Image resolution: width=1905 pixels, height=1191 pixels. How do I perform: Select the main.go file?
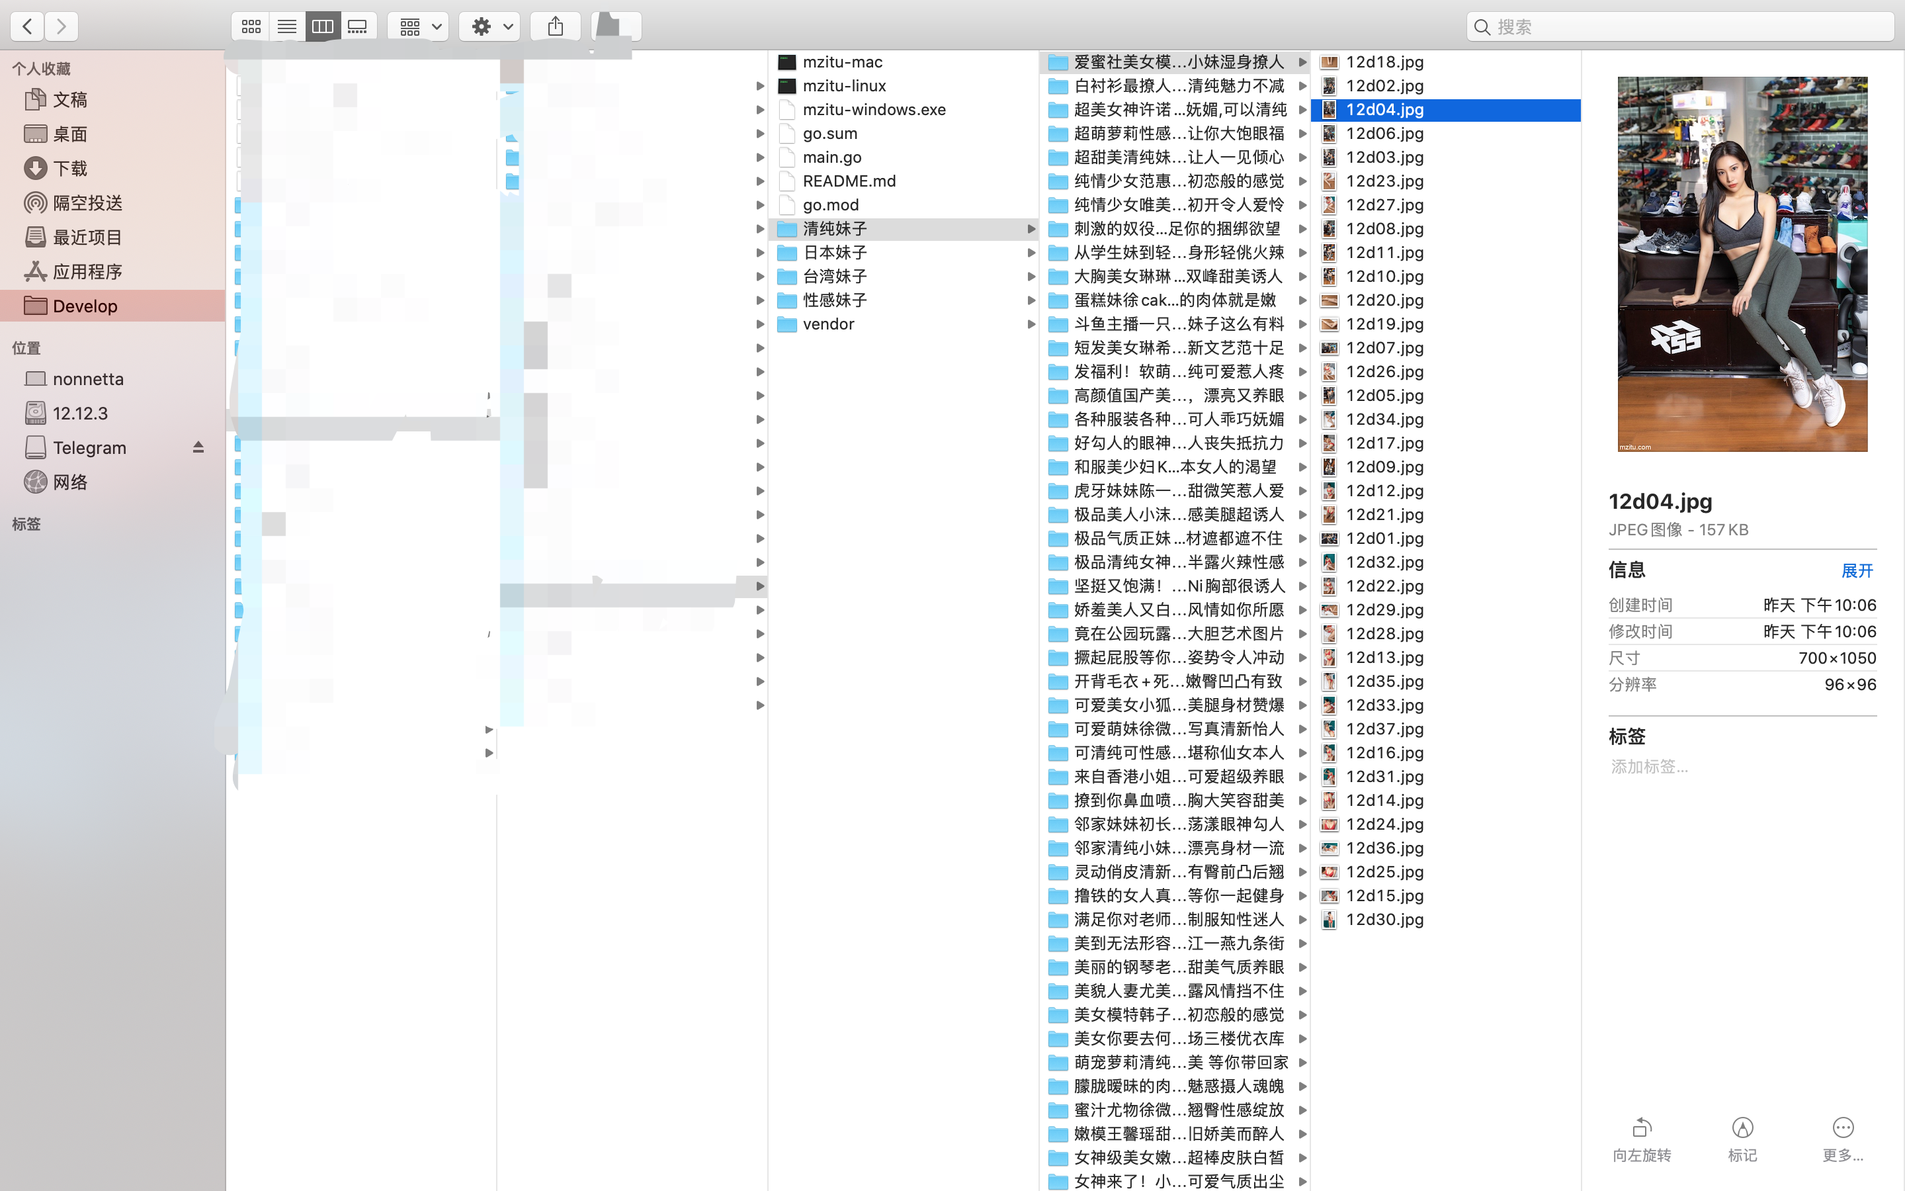pos(904,157)
